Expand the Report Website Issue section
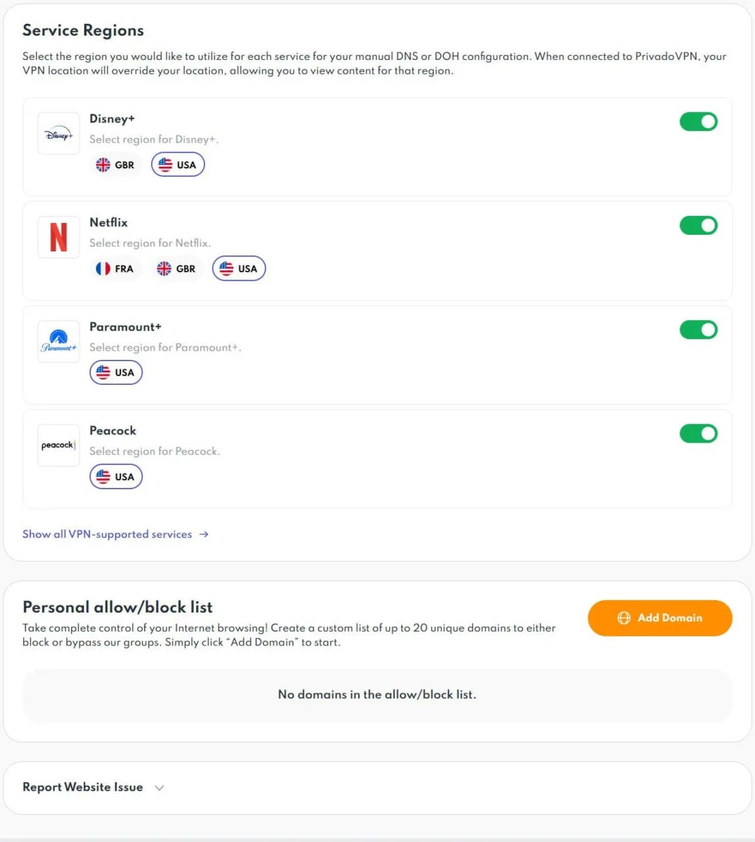The width and height of the screenshot is (755, 842). pyautogui.click(x=159, y=787)
